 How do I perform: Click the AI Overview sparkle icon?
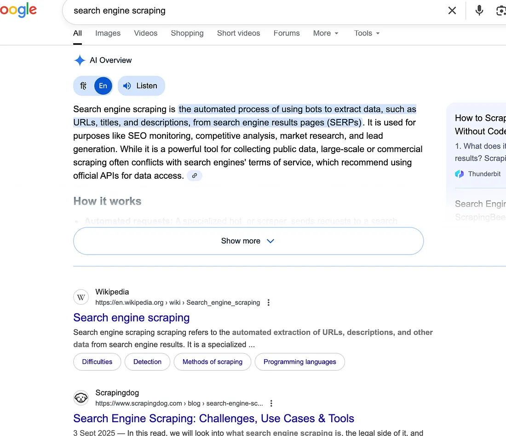(x=80, y=60)
